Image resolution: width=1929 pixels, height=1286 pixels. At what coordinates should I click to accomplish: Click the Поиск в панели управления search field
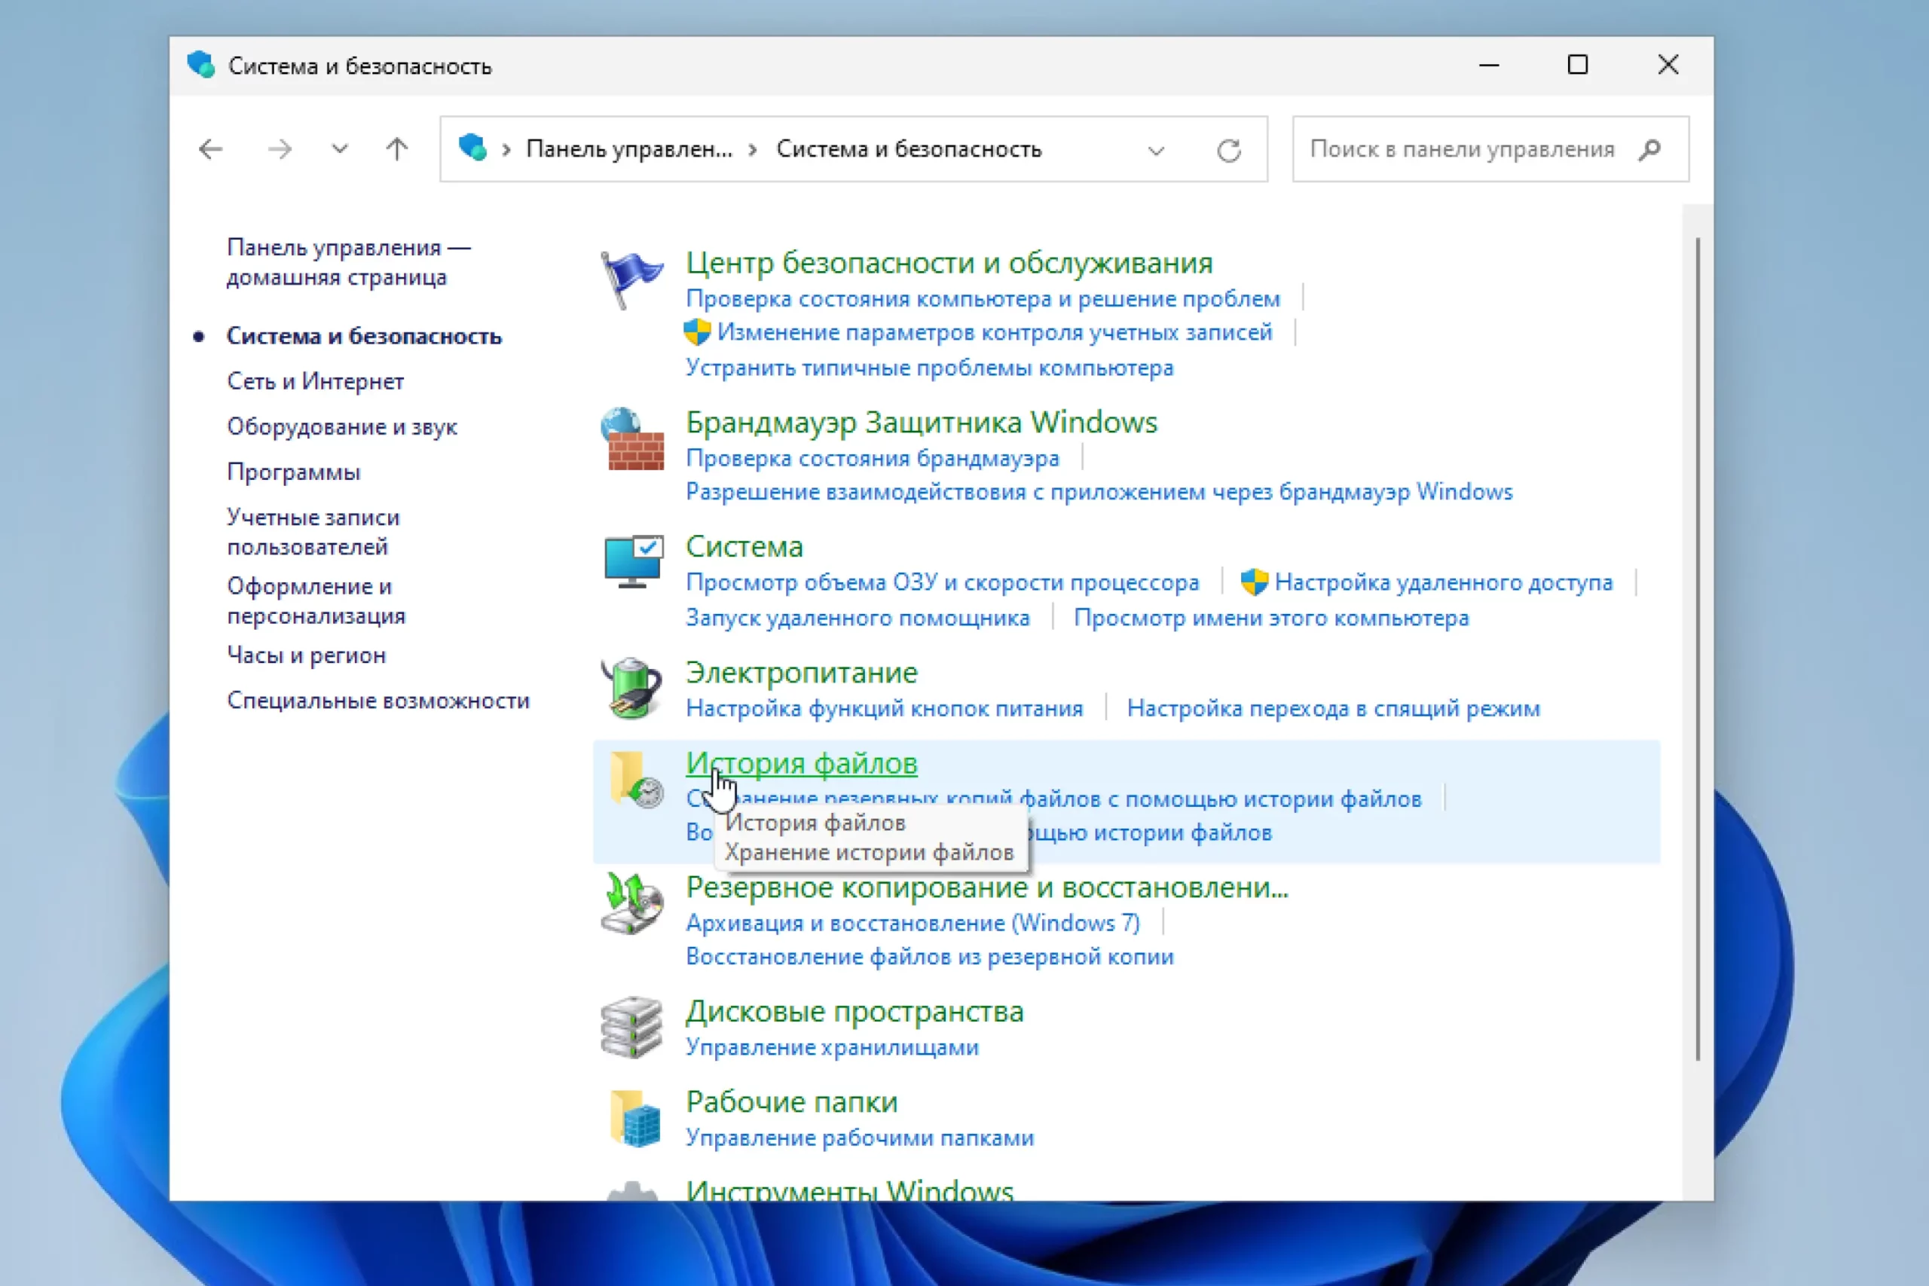[x=1462, y=149]
